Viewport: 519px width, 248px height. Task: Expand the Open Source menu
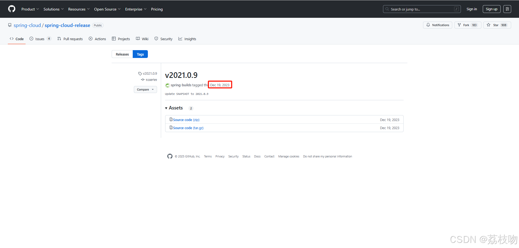[x=107, y=9]
